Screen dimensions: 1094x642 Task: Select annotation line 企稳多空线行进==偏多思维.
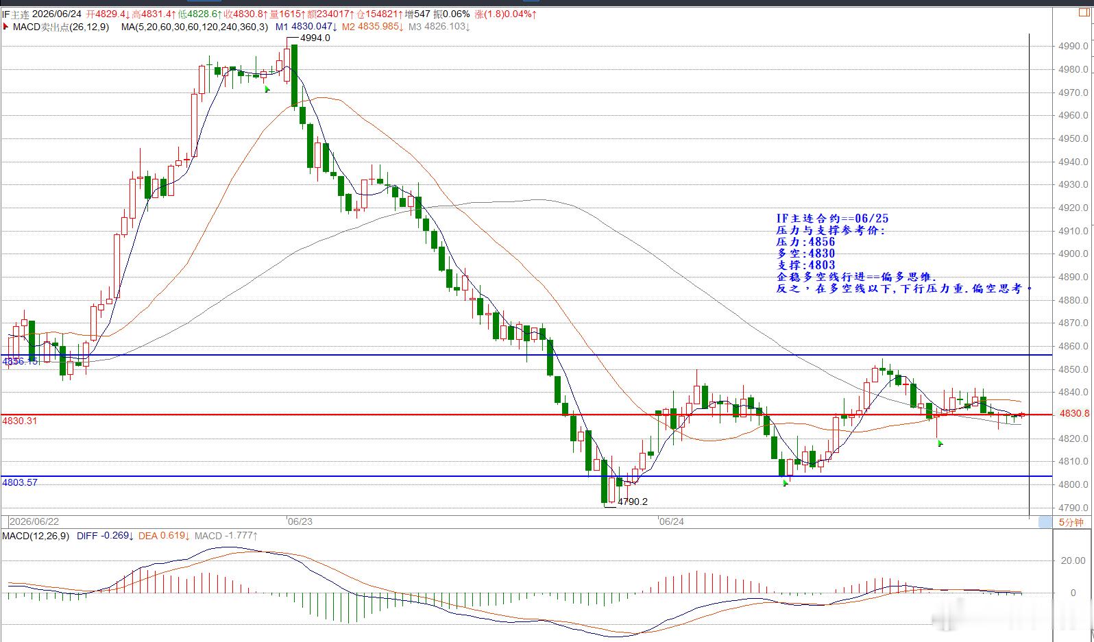[856, 277]
